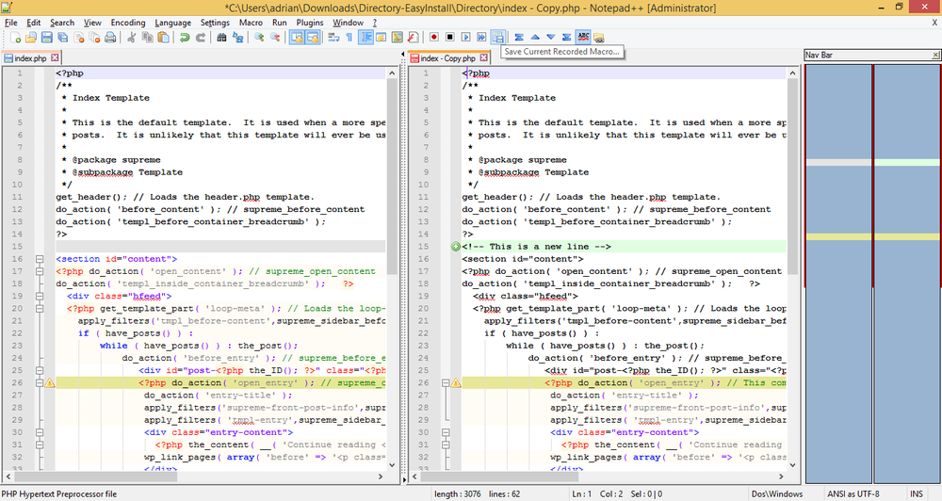Click the Print icon in toolbar
Screen dimensions: 942x501
coord(110,38)
